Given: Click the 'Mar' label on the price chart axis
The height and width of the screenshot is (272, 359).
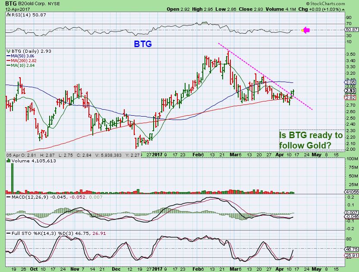Looking at the screenshot, I should coord(234,155).
